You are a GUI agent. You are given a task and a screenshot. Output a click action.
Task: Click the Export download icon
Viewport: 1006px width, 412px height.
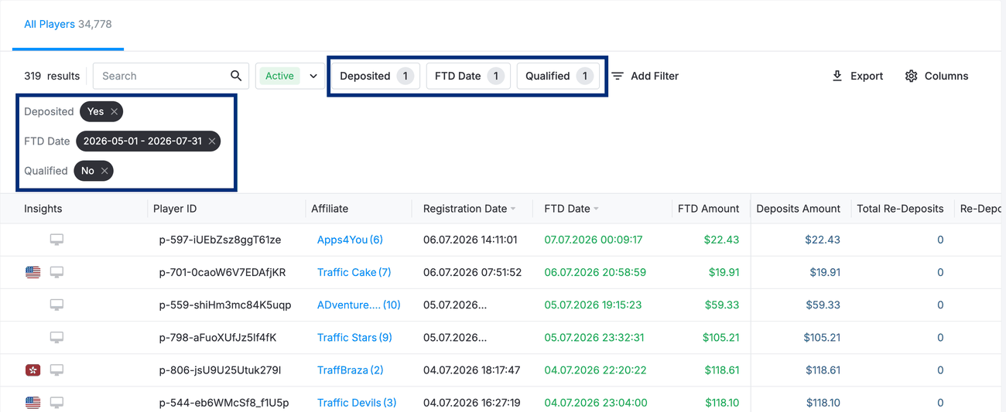(837, 76)
